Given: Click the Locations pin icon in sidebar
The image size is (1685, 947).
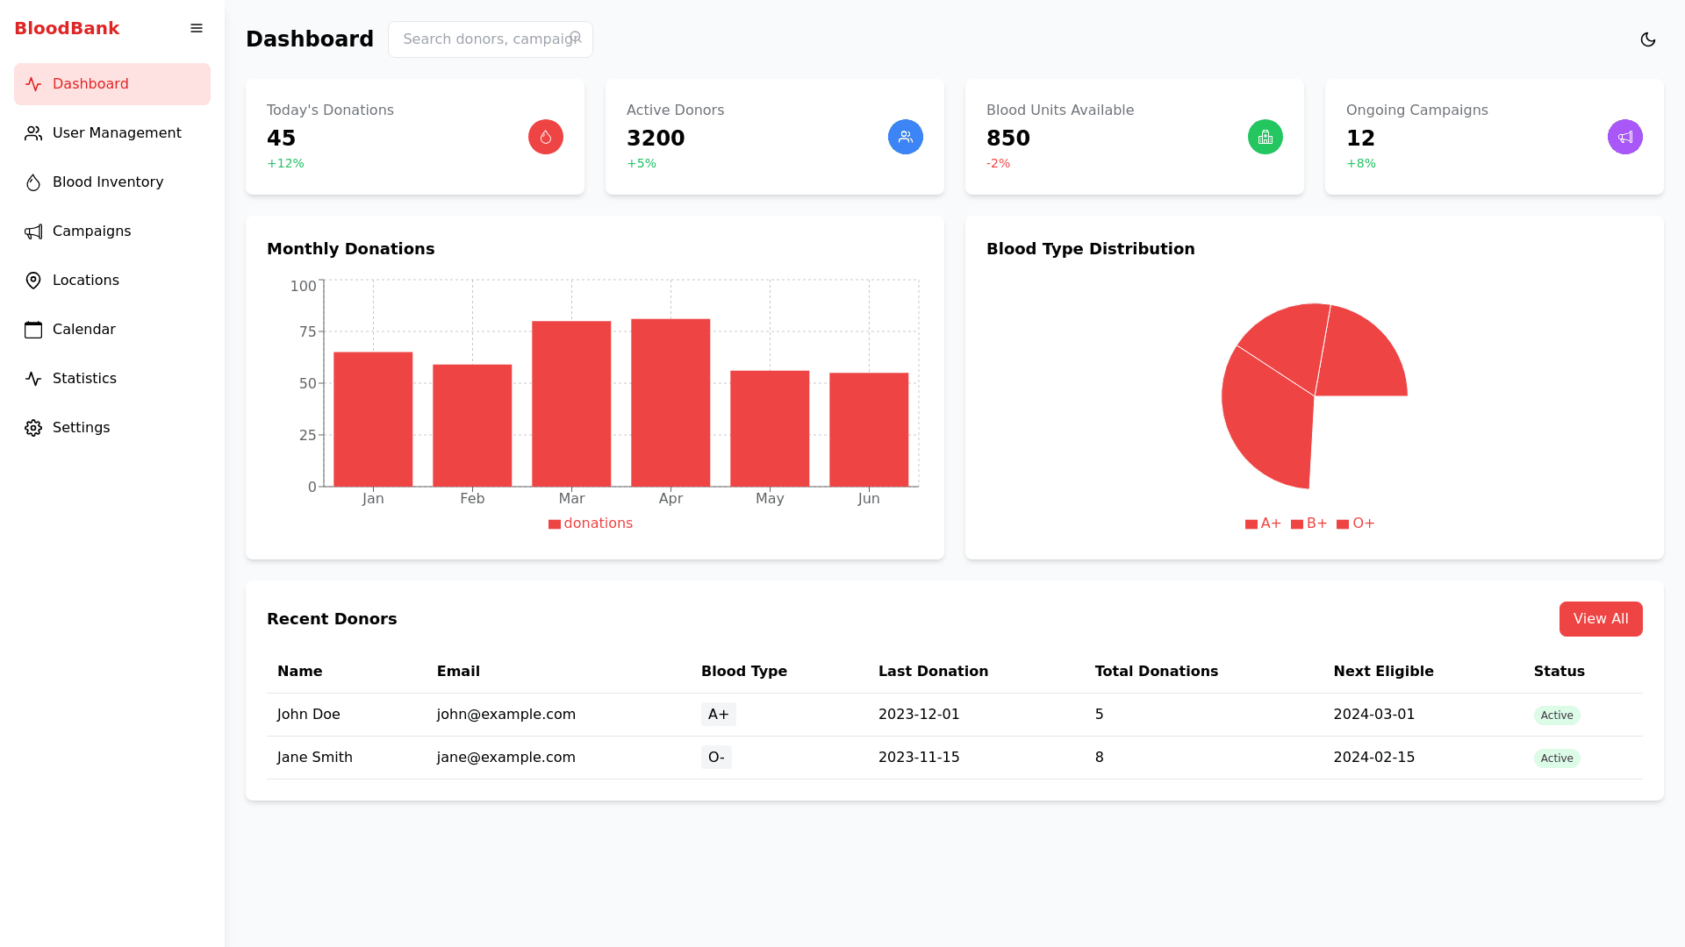Looking at the screenshot, I should pyautogui.click(x=33, y=281).
